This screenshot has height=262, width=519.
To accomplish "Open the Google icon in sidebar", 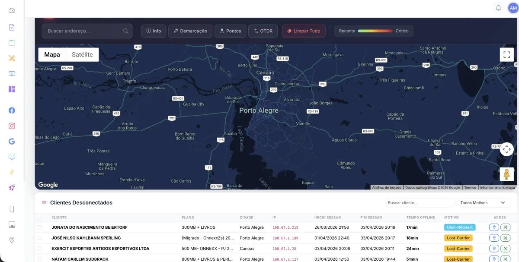I will pos(12,141).
